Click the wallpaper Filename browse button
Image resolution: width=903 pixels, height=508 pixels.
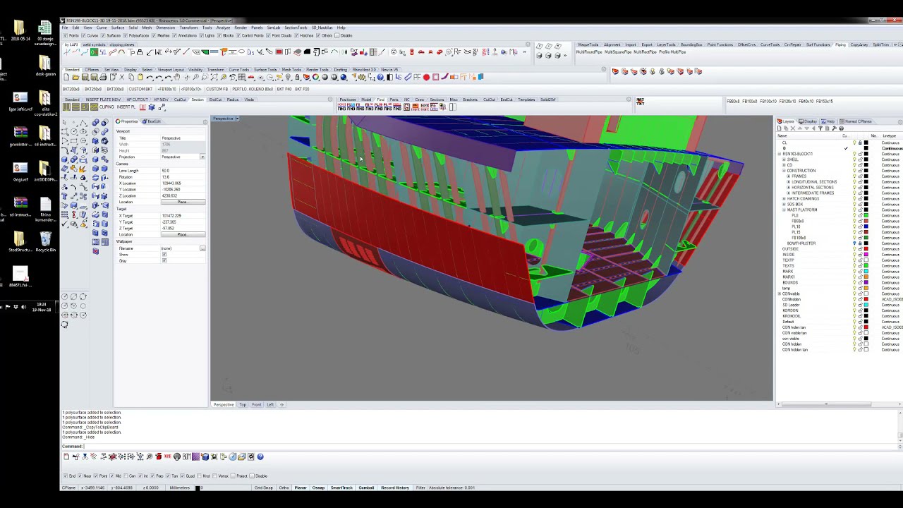point(202,248)
